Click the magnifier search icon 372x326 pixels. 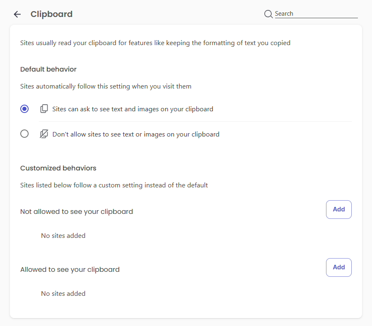click(268, 14)
